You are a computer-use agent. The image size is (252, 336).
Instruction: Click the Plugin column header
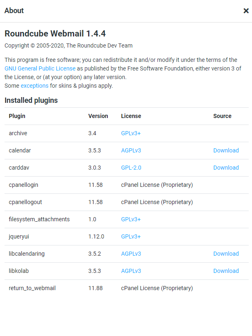pyautogui.click(x=17, y=116)
